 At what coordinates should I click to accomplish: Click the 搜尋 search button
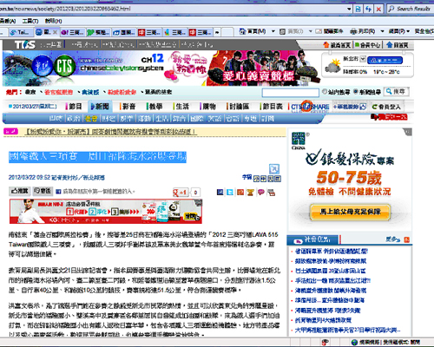pyautogui.click(x=397, y=92)
